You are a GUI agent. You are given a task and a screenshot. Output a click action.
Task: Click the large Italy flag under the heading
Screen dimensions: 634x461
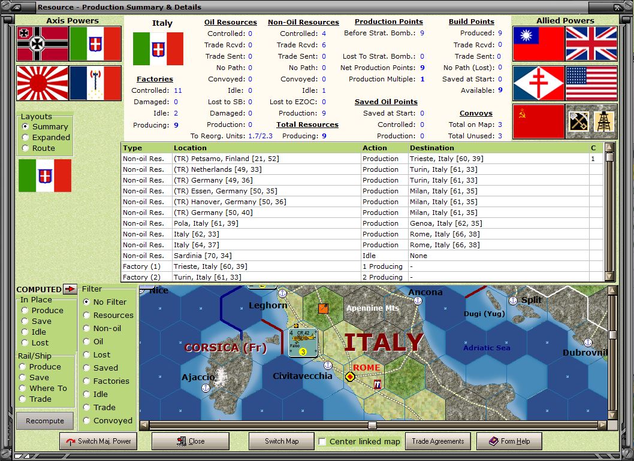click(158, 49)
